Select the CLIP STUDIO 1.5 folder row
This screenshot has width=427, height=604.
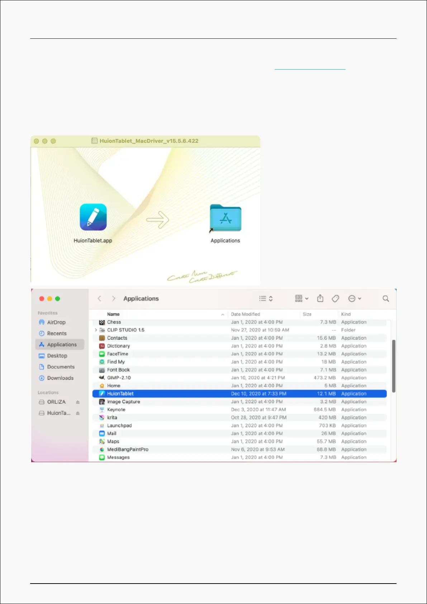[239, 330]
